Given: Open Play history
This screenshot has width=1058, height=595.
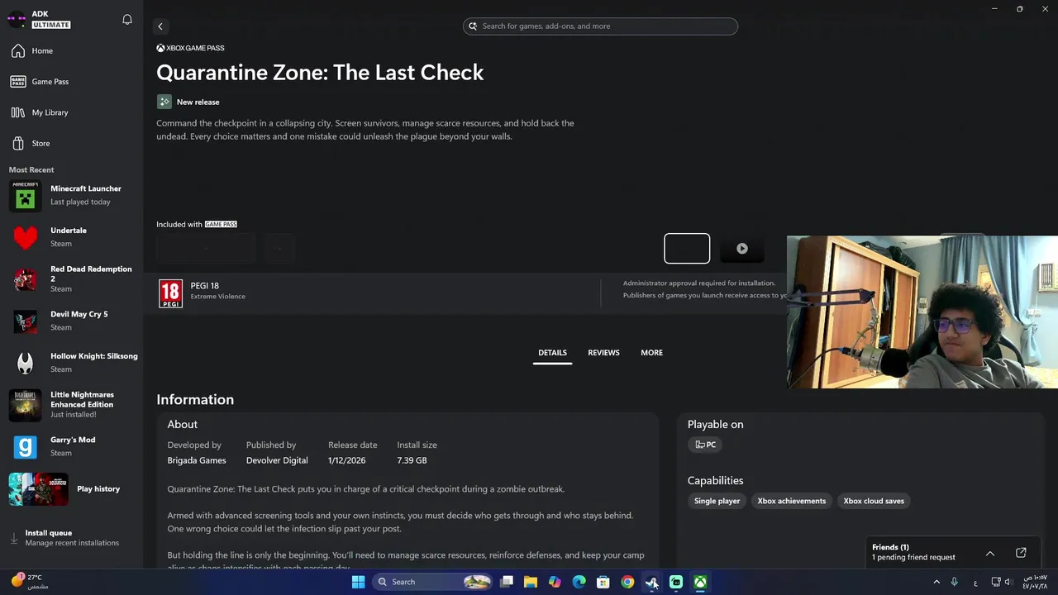Looking at the screenshot, I should [x=71, y=488].
